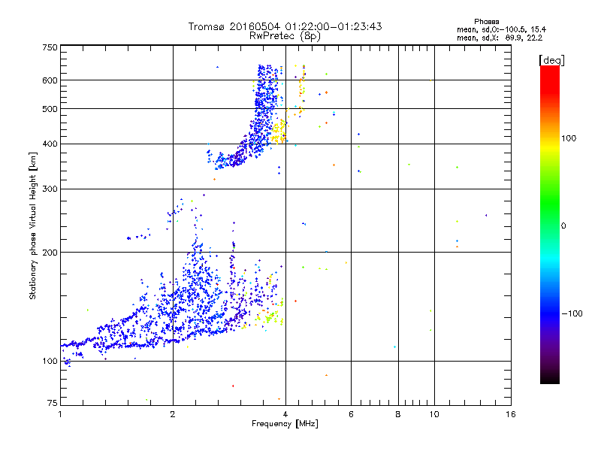The width and height of the screenshot is (601, 451).
Task: Click the x-axis tick label '10'
Action: tap(434, 414)
